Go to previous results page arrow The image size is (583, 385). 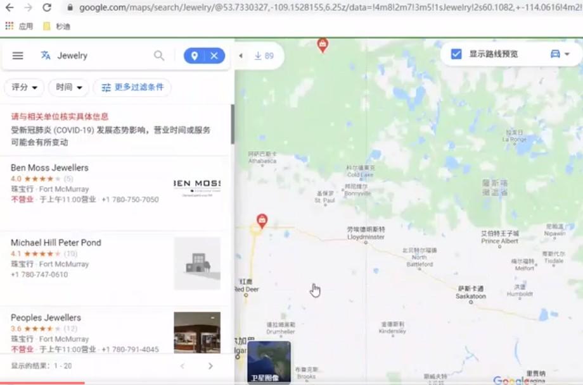point(183,366)
